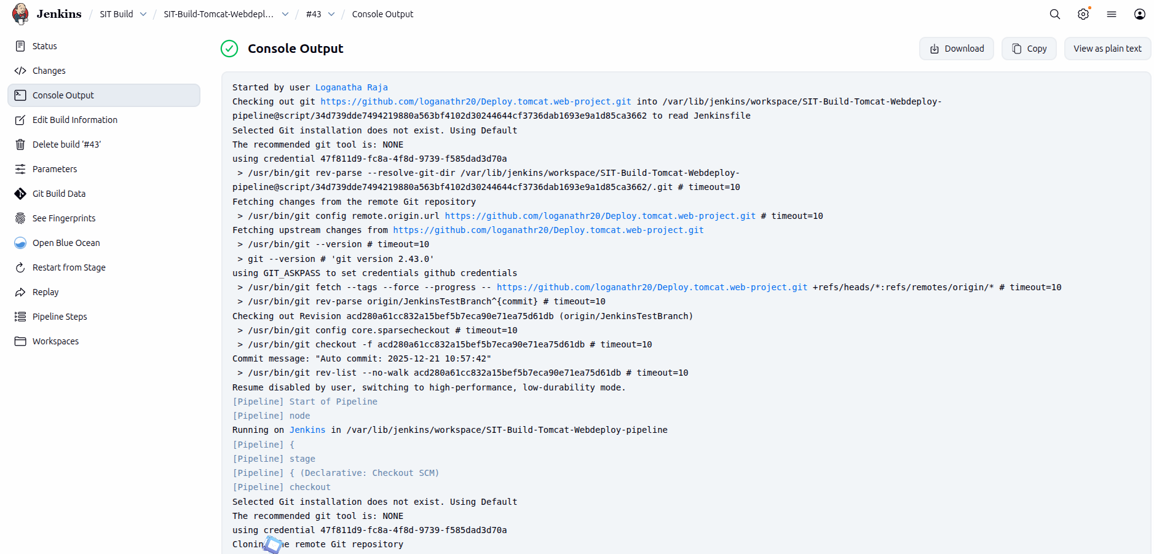Open Manage Jenkins gear icon
The image size is (1154, 554).
[1083, 14]
